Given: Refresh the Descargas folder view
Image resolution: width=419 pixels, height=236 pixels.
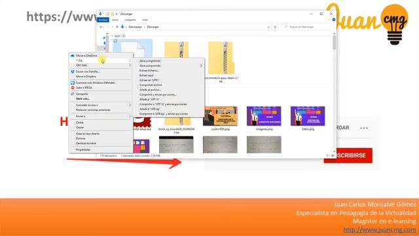Looking at the screenshot, I should pyautogui.click(x=275, y=27).
